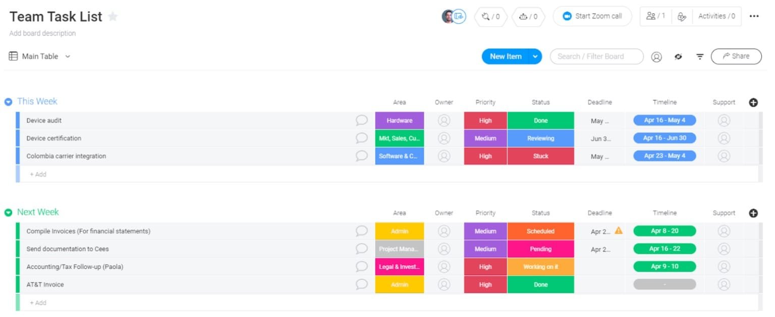Click the Search / Filter Board field
Viewport: 775px width, 317px height.
[596, 57]
